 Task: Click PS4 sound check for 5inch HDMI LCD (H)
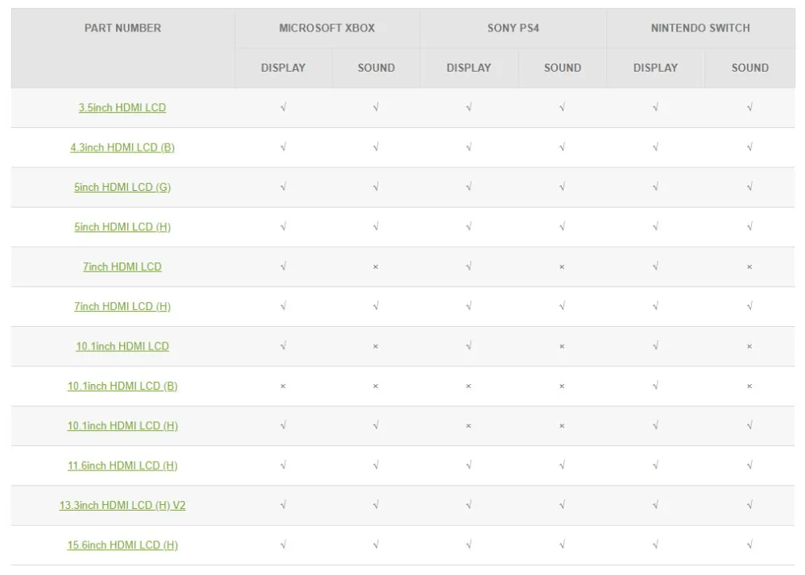click(563, 226)
